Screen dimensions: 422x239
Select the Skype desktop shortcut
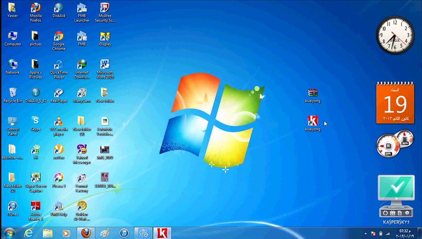click(36, 124)
